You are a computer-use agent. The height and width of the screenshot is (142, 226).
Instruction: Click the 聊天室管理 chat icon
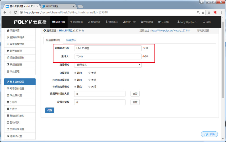[8, 51]
